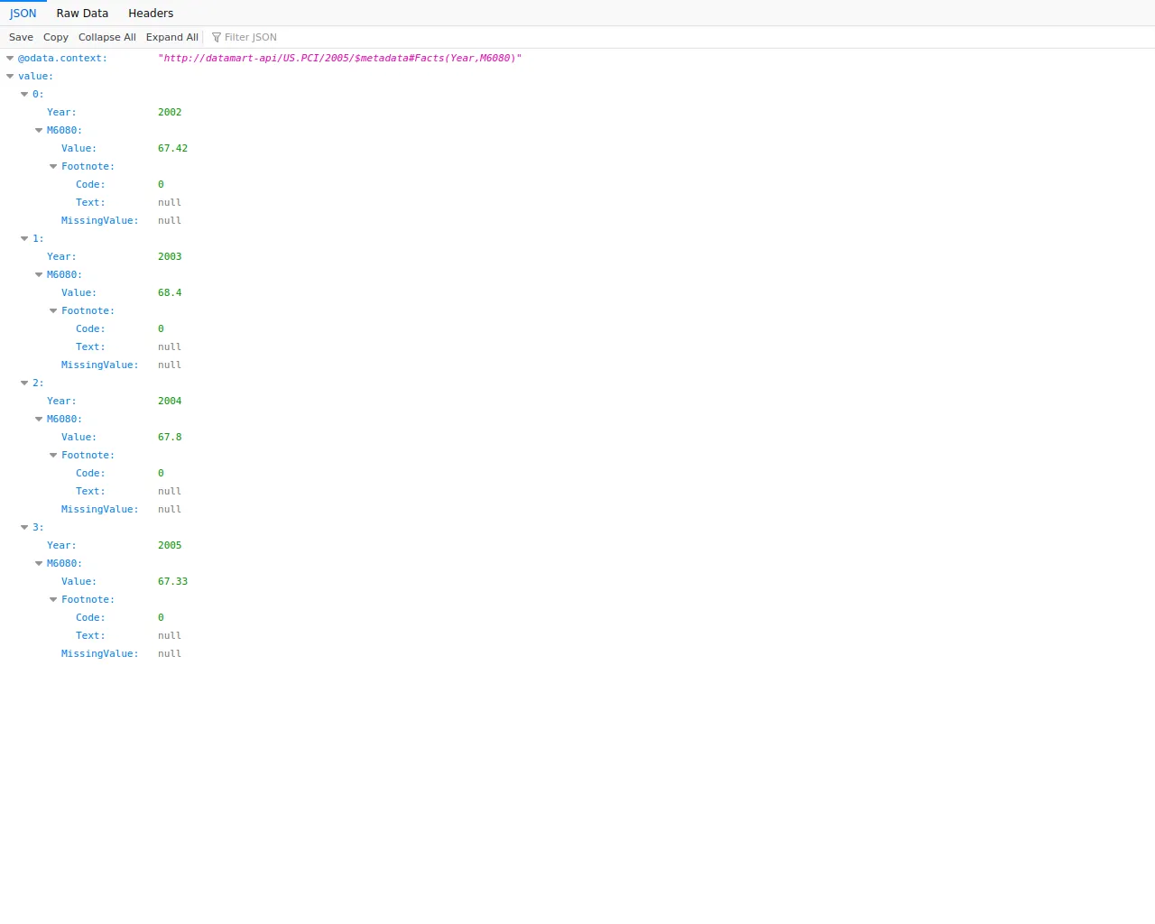Collapse the Footnote node under item 3
Image resolution: width=1155 pixels, height=924 pixels.
53,599
